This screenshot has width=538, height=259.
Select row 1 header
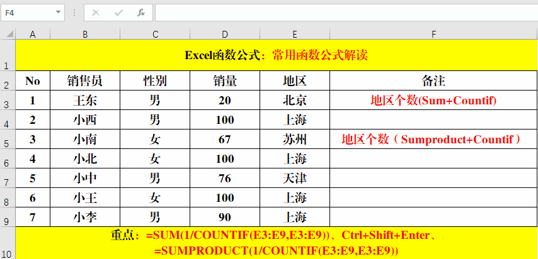click(x=8, y=55)
